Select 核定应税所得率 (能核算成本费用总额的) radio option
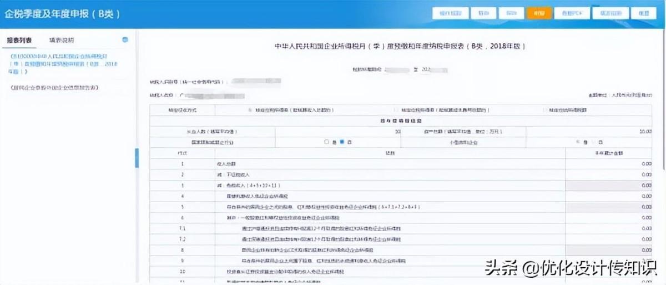 coord(395,110)
